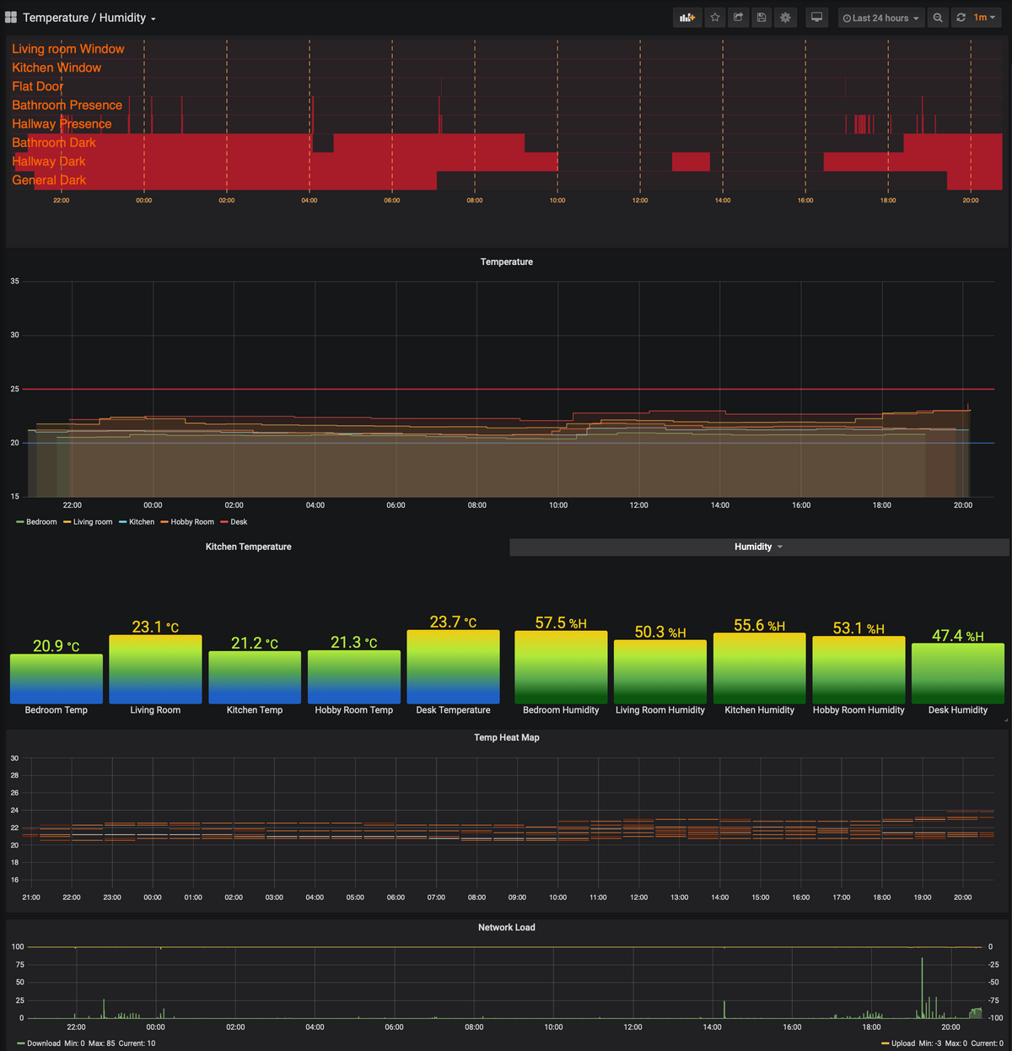The height and width of the screenshot is (1051, 1012).
Task: Click the 50.3 %H value
Action: click(x=660, y=632)
